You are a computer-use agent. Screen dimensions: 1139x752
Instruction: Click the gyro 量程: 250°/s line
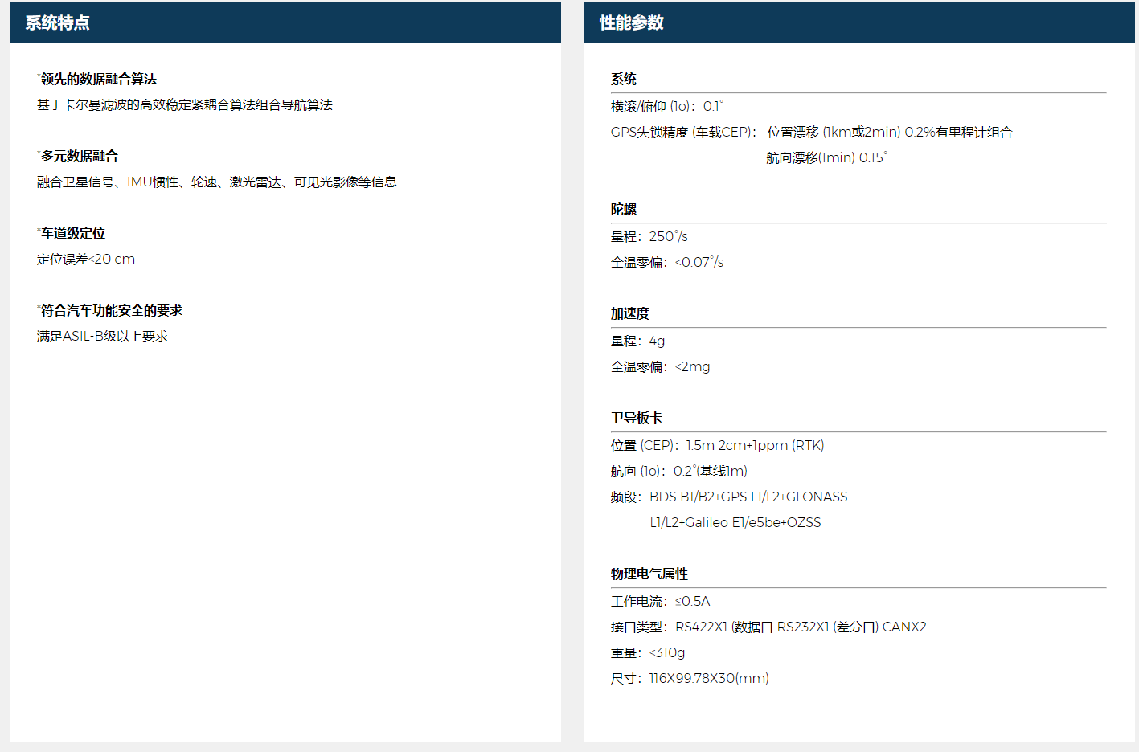[x=649, y=236]
